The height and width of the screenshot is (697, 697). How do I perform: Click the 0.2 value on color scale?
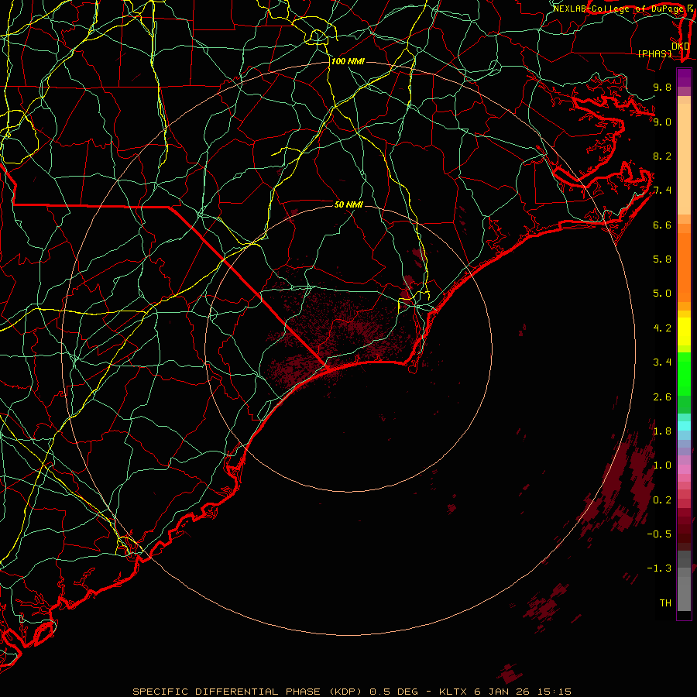(662, 500)
